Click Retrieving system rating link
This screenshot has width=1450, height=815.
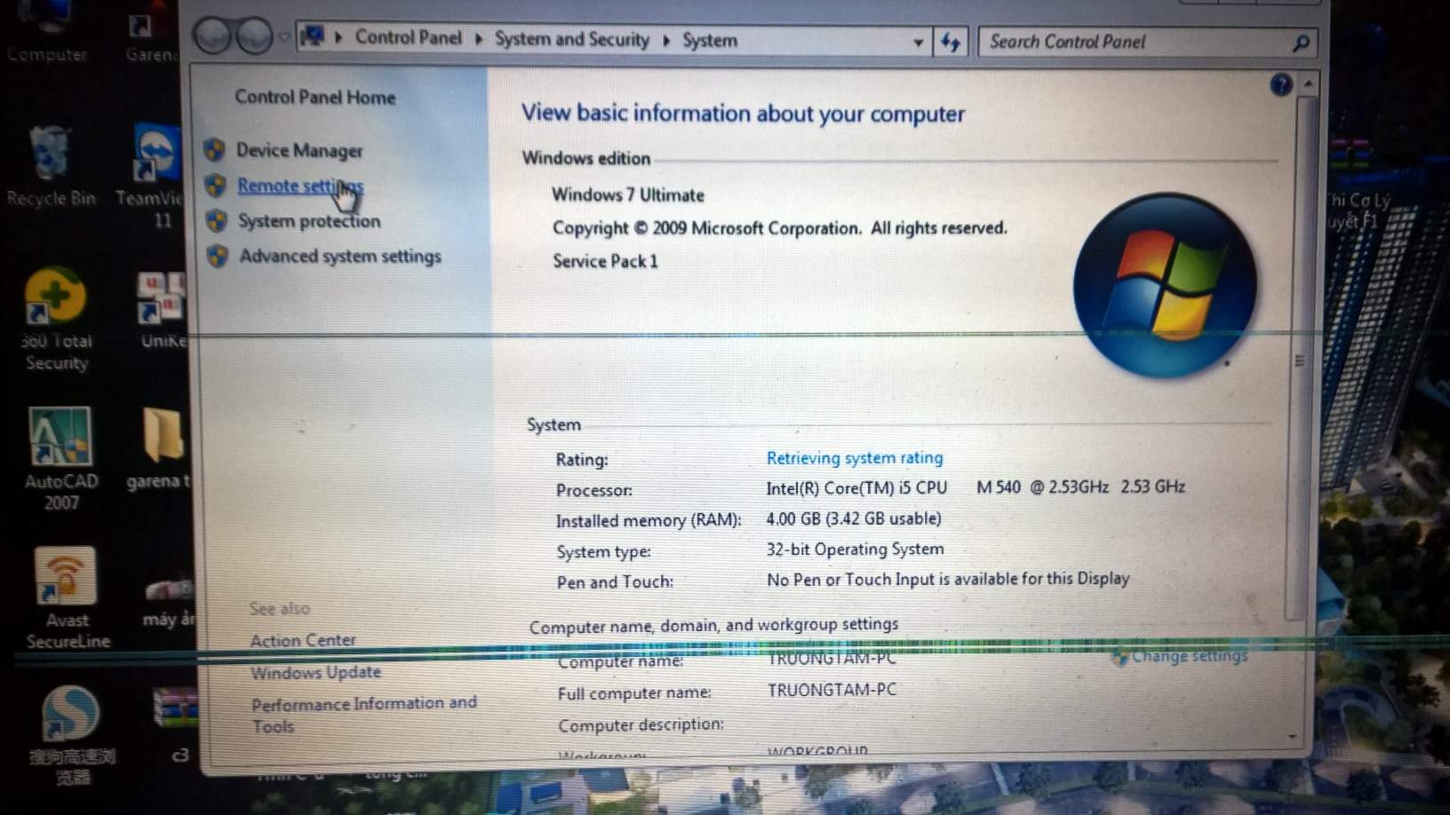tap(855, 458)
